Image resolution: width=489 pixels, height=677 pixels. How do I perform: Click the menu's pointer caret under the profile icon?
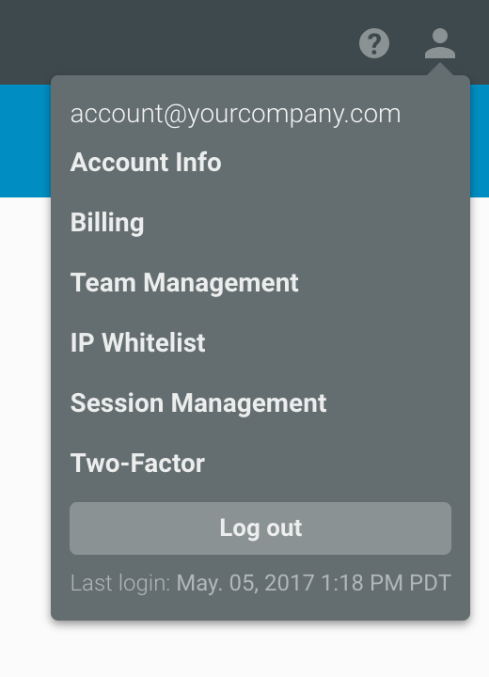[440, 70]
